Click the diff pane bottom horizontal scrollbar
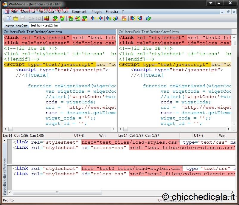 (57, 192)
